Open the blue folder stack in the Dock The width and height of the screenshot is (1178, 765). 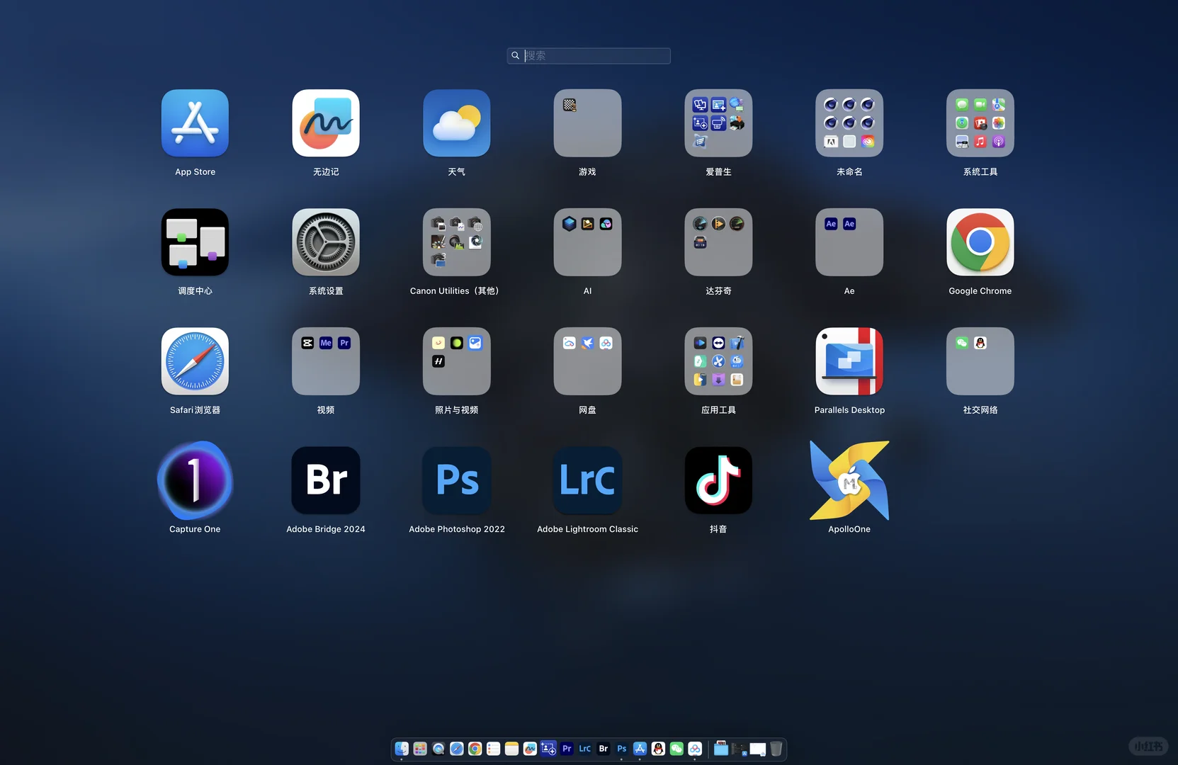click(x=721, y=749)
